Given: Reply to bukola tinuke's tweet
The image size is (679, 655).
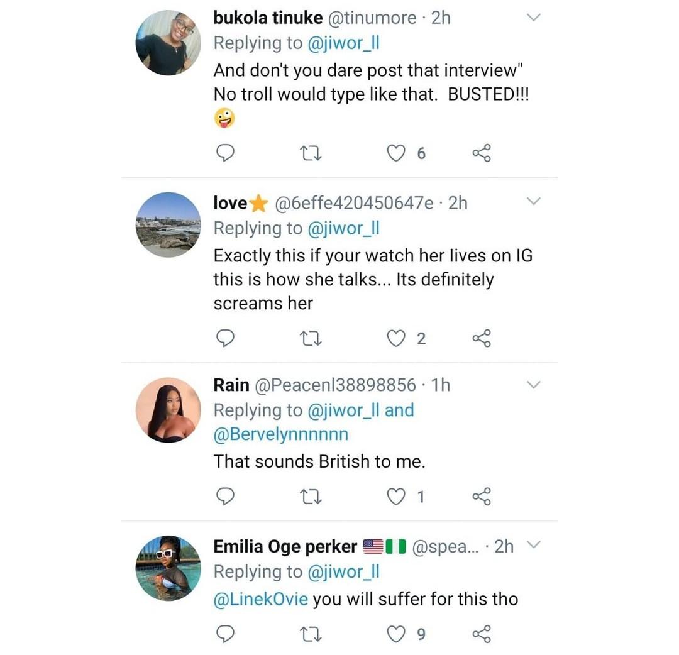Looking at the screenshot, I should click(x=226, y=153).
